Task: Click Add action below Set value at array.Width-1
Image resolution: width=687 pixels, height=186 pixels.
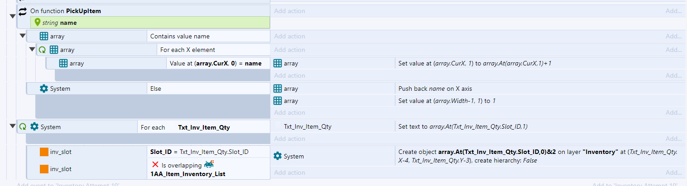Action: pyautogui.click(x=289, y=112)
